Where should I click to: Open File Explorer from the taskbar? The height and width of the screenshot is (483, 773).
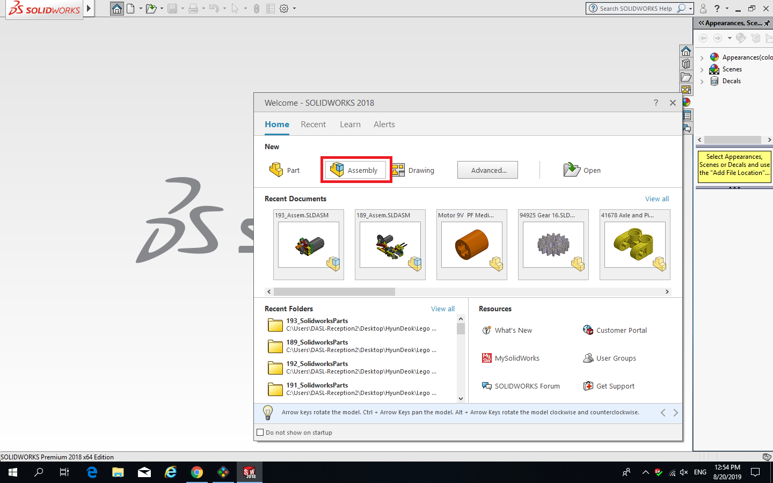[118, 472]
